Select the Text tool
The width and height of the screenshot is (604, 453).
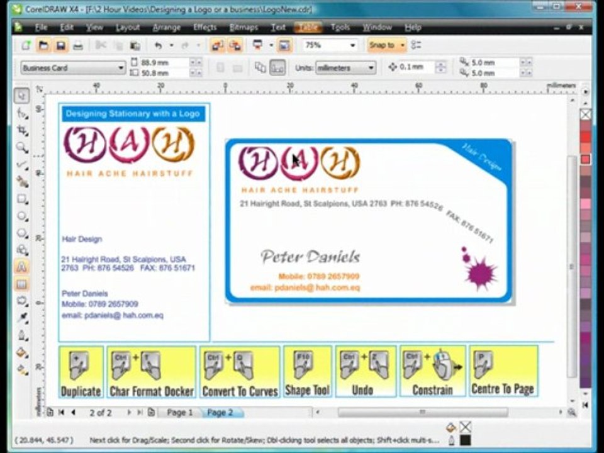tap(22, 267)
